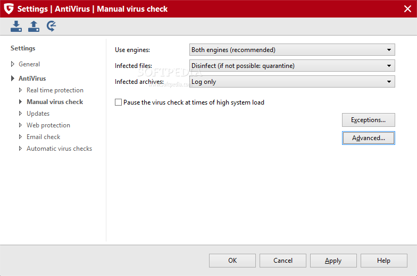Click the reset settings arrow icon
The width and height of the screenshot is (417, 276).
click(51, 27)
